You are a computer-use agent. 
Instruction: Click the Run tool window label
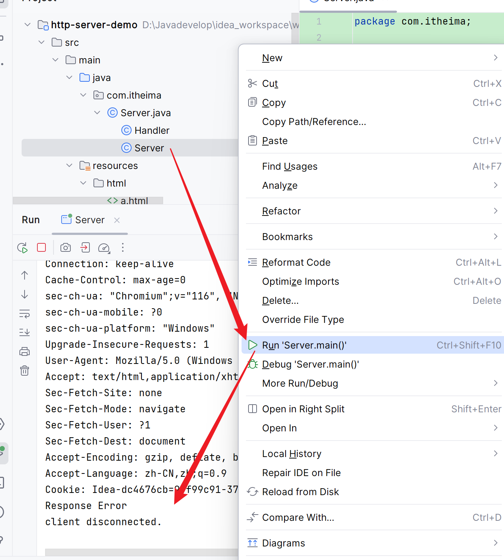tap(31, 220)
